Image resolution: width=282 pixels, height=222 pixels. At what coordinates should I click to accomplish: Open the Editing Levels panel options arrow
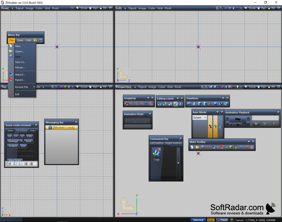tap(178, 98)
